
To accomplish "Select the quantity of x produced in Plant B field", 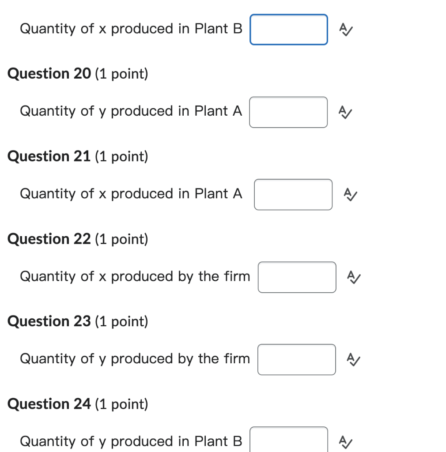I will [x=288, y=29].
